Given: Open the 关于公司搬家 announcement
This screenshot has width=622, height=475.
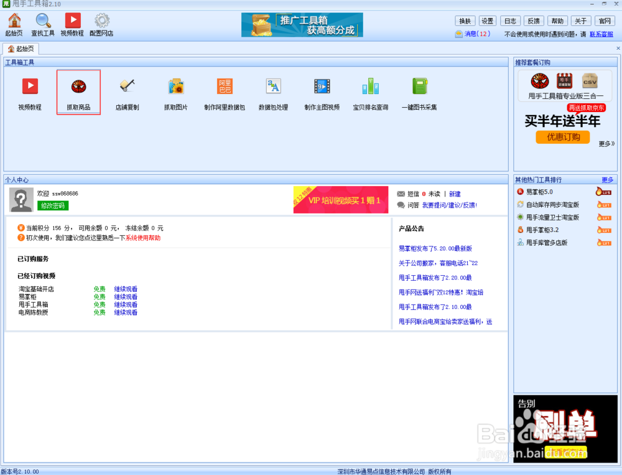Looking at the screenshot, I should [438, 263].
